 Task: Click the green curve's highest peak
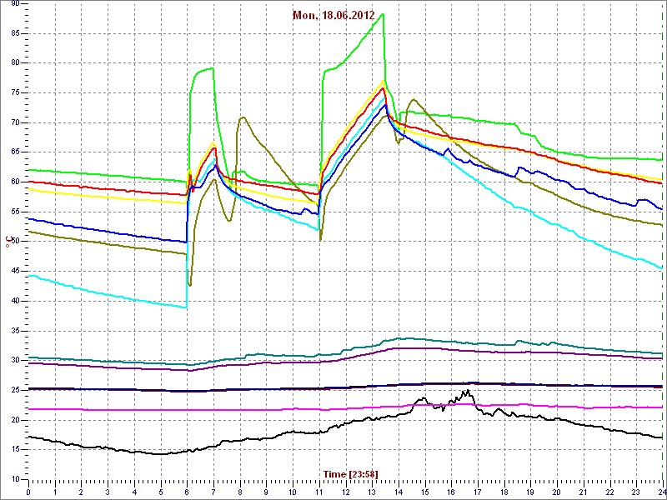point(383,14)
